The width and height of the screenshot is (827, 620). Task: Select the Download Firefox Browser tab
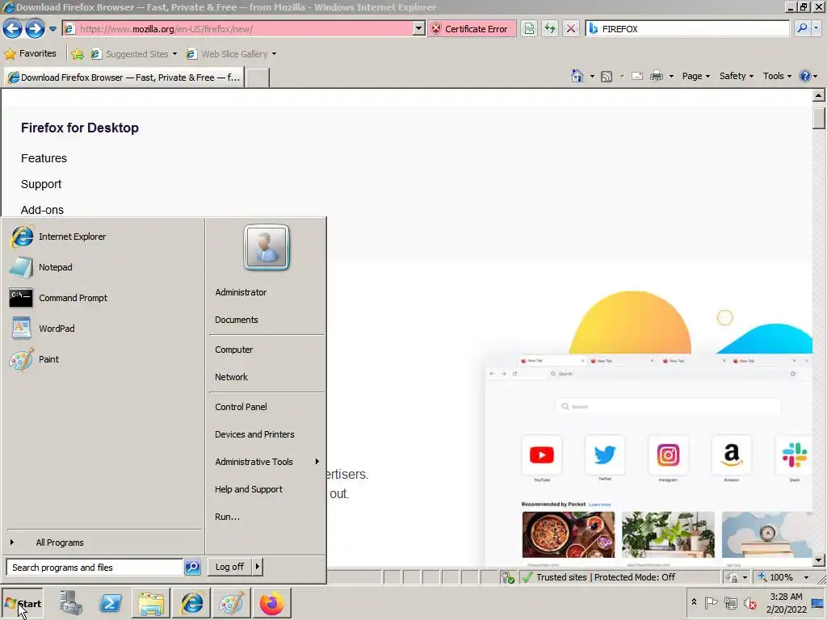coord(124,77)
